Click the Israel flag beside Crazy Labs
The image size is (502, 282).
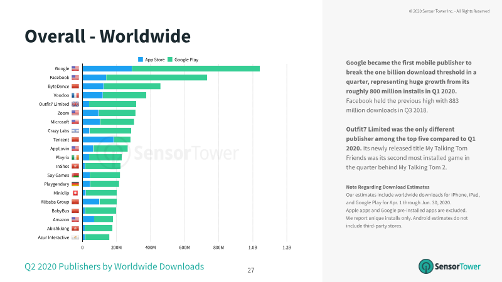click(x=75, y=131)
